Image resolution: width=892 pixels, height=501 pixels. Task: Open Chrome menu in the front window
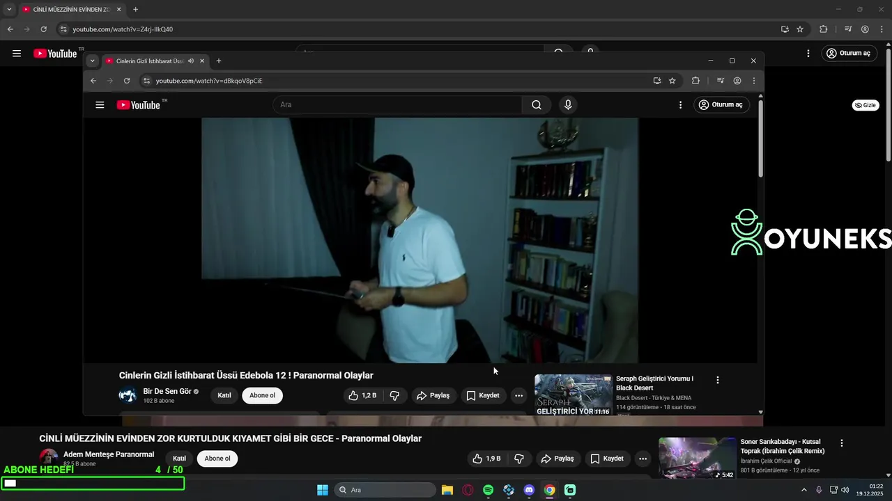754,81
